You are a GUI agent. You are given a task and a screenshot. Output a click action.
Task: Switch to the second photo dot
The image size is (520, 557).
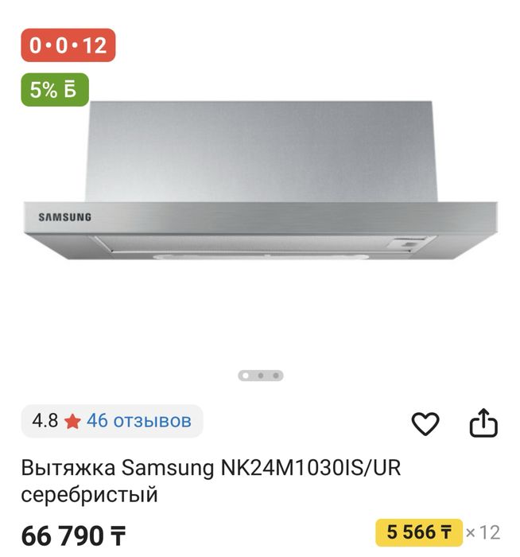[x=261, y=376]
